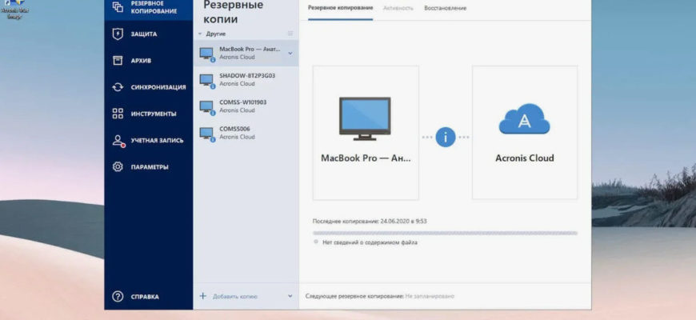The image size is (696, 320).
Task: Click the Синхронизация sync arrows icon
Action: click(118, 87)
